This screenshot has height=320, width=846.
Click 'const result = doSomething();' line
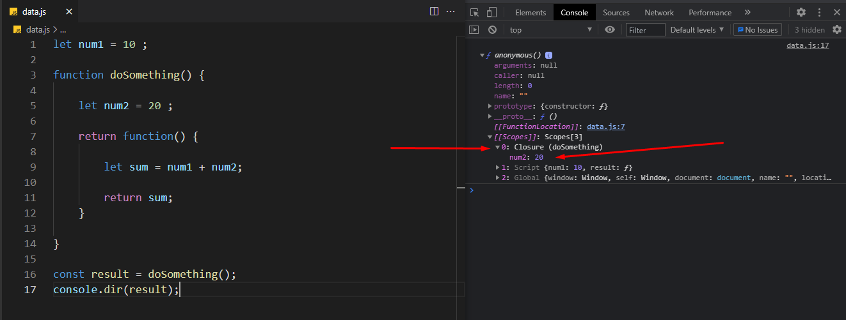click(x=145, y=274)
